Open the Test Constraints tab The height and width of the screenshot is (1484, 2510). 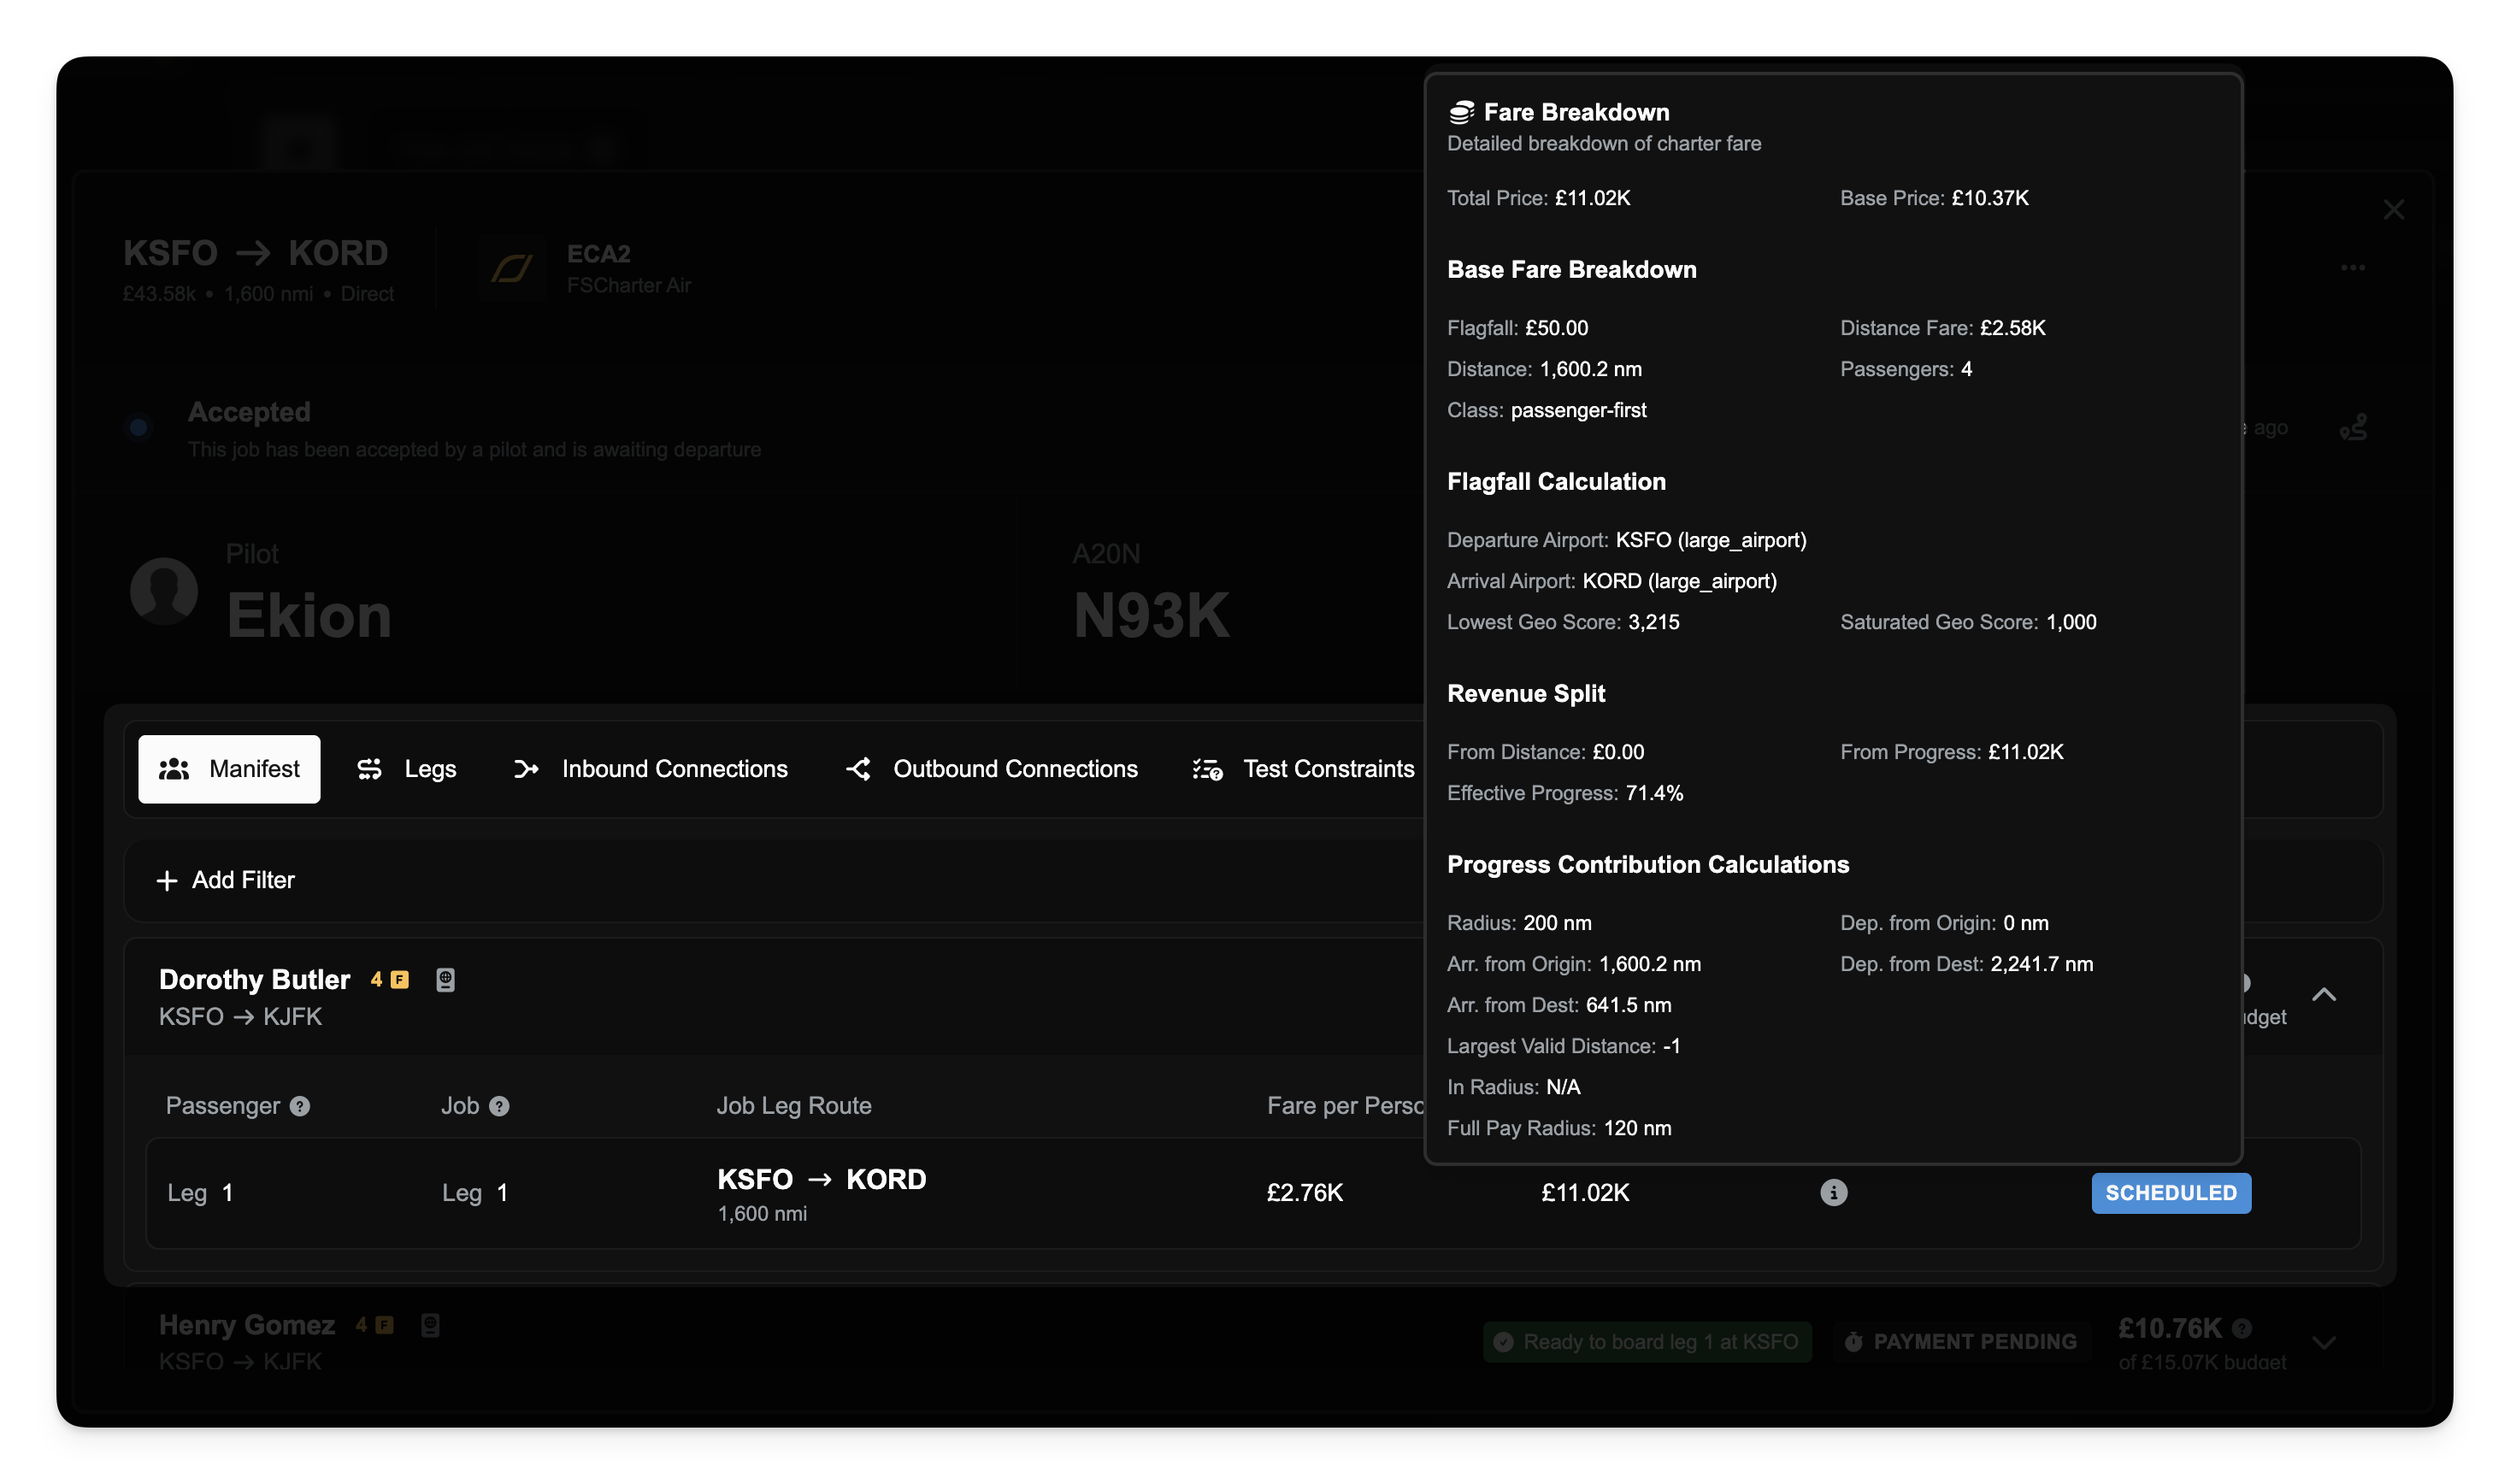point(1304,769)
